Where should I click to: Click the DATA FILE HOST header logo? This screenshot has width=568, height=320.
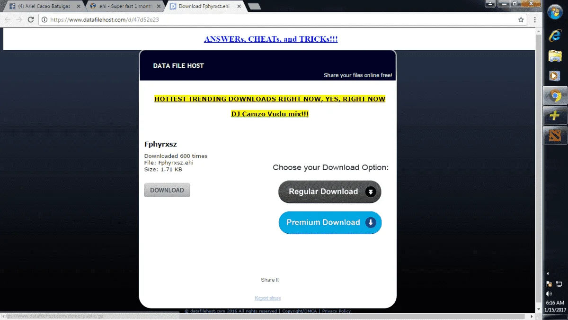tap(178, 65)
